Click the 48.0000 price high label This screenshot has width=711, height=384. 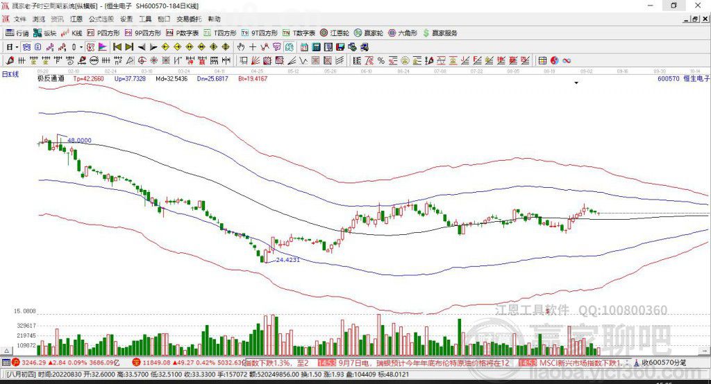tap(79, 141)
